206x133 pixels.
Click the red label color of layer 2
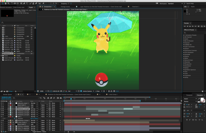coord(11,105)
